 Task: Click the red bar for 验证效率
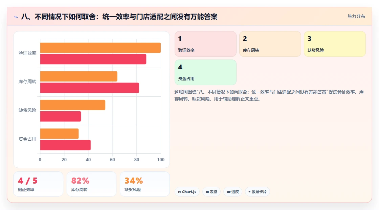click(x=93, y=59)
